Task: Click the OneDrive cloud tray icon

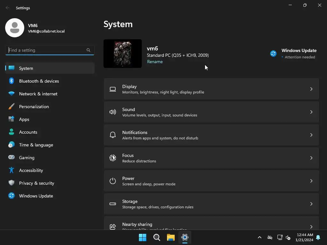Action: coord(270,237)
